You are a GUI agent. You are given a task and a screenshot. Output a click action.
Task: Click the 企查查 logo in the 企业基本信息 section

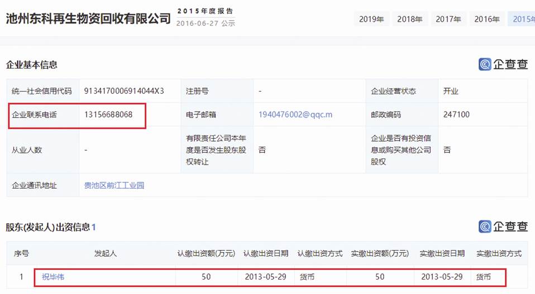click(503, 64)
